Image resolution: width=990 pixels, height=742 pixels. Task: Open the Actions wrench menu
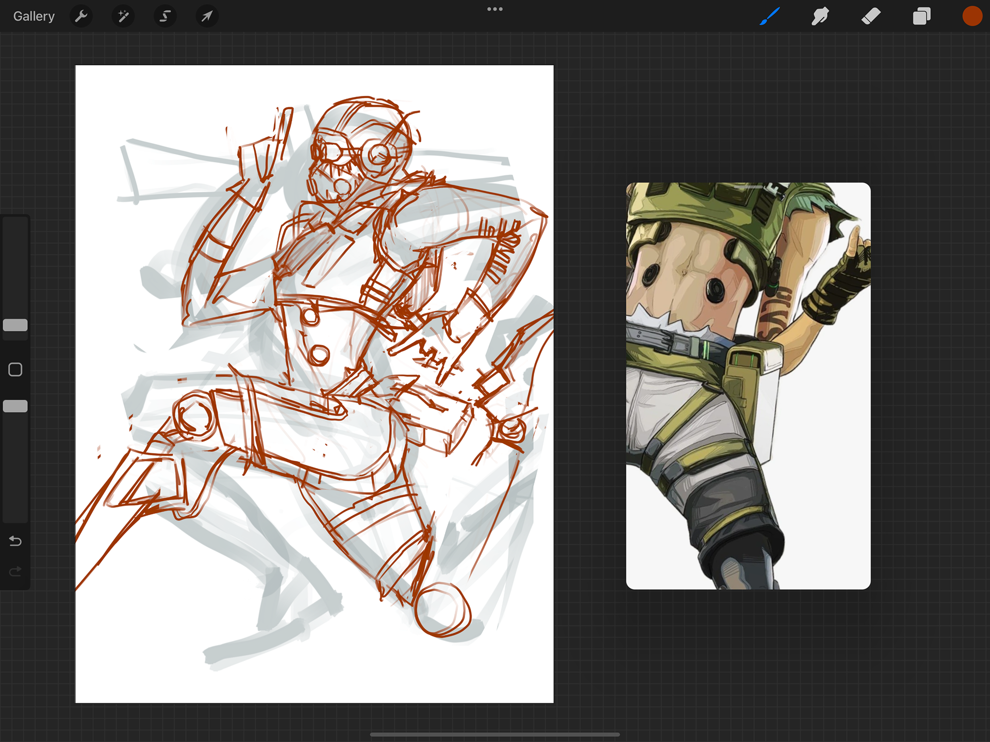pos(81,17)
